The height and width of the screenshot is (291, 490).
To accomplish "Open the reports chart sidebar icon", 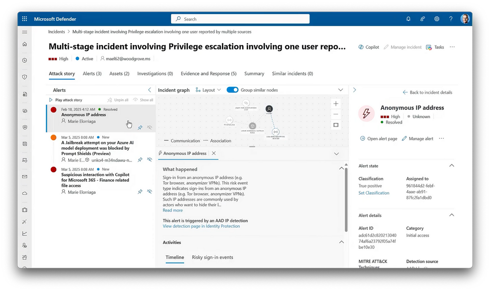I will (x=25, y=234).
